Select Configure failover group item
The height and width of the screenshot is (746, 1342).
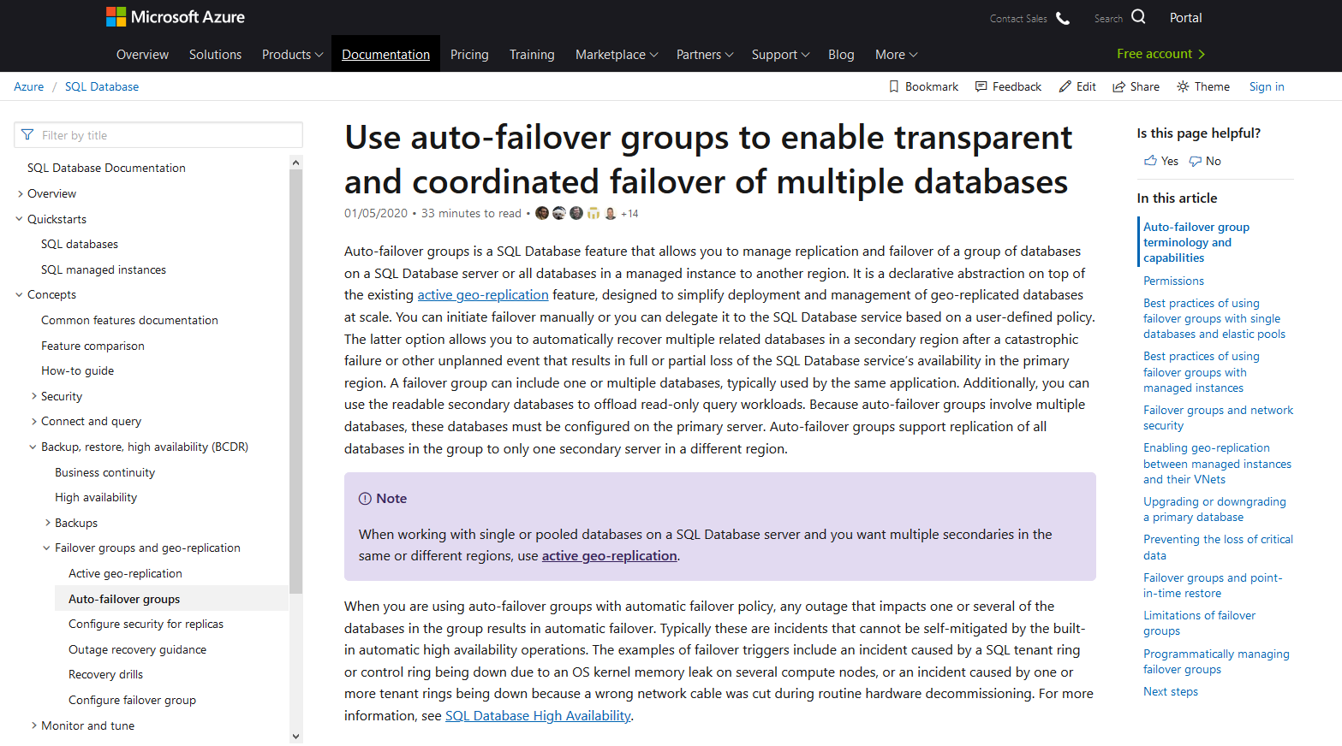click(132, 700)
